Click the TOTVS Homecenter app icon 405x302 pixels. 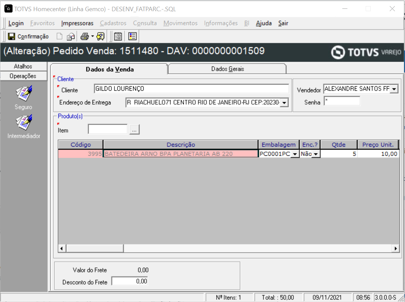pos(8,8)
